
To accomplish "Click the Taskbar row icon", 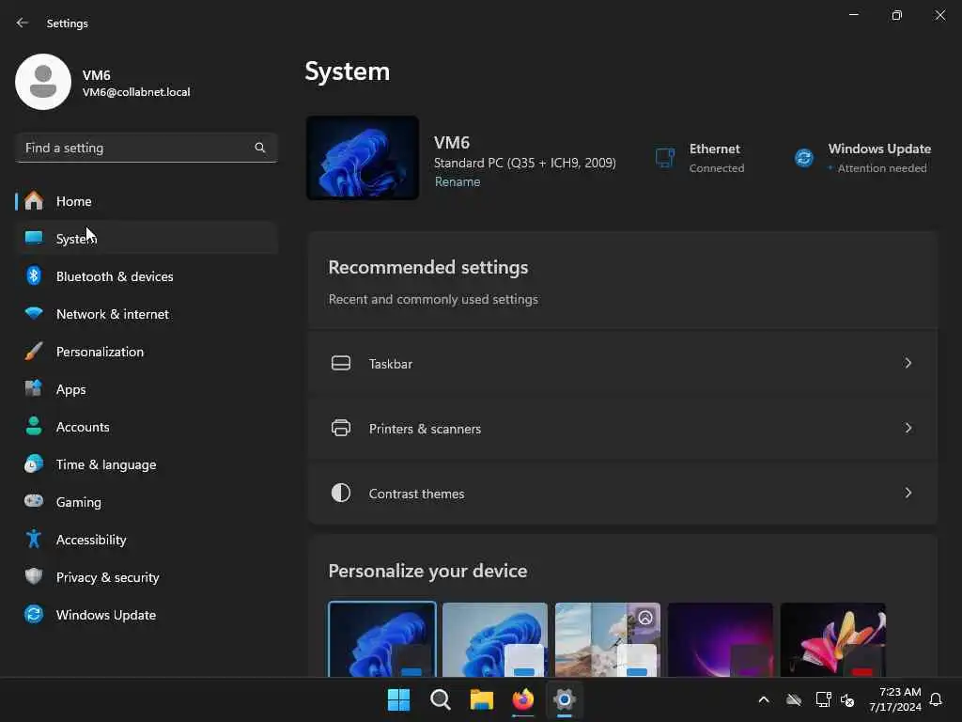I will [x=341, y=363].
